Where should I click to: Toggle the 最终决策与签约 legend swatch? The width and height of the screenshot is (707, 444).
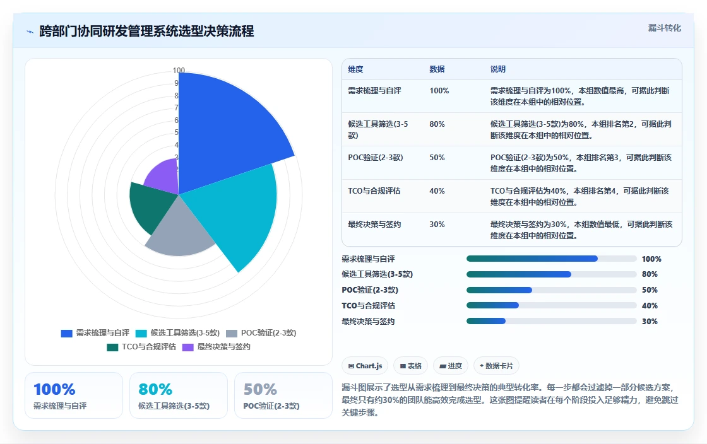188,347
